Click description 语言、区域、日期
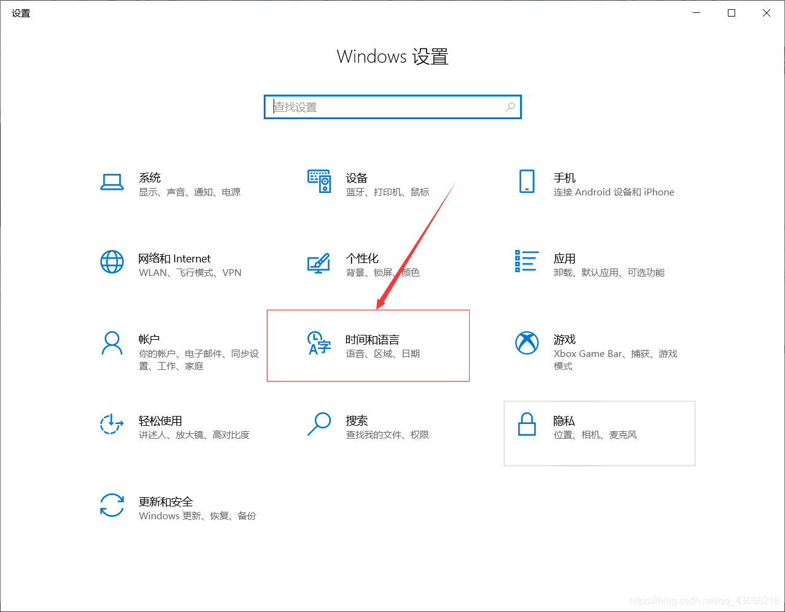This screenshot has width=785, height=612. (x=383, y=354)
